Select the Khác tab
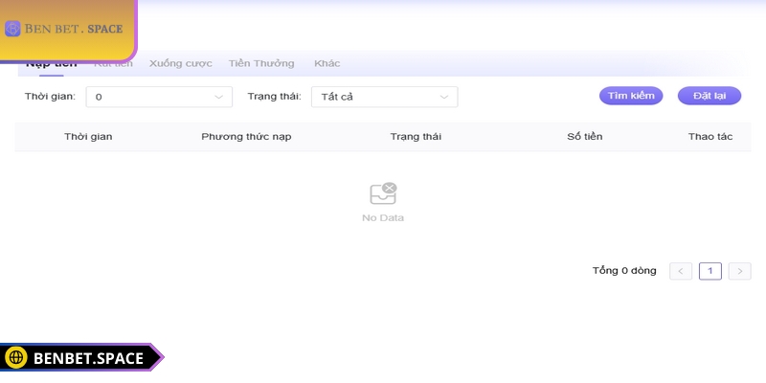This screenshot has width=766, height=383. pyautogui.click(x=327, y=63)
